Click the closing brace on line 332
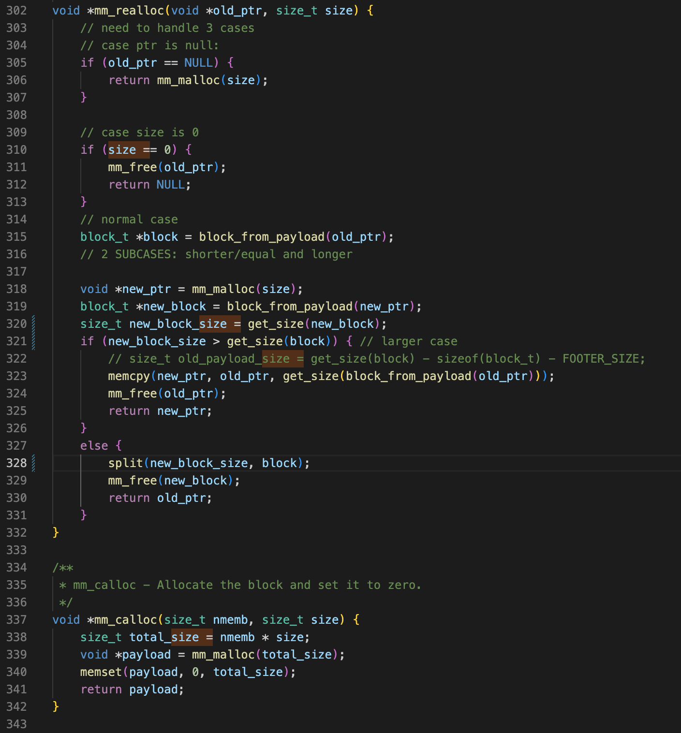 click(56, 533)
